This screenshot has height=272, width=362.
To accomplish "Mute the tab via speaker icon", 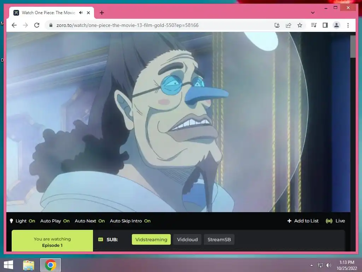I will point(81,13).
